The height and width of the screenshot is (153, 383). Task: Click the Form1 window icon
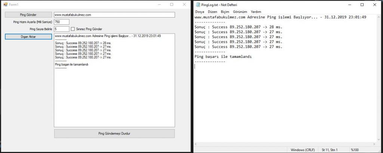pos(5,4)
